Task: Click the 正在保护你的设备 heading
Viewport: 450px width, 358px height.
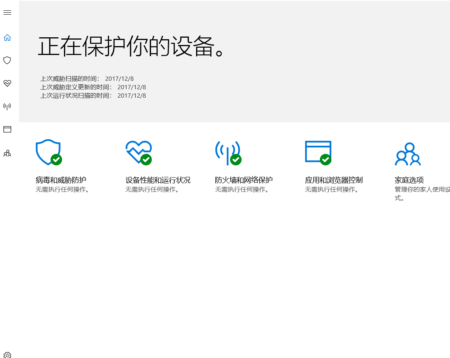Action: (131, 47)
